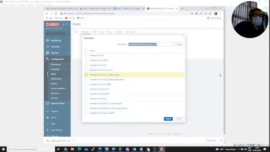Open the Discovery submenu item

coord(55,93)
